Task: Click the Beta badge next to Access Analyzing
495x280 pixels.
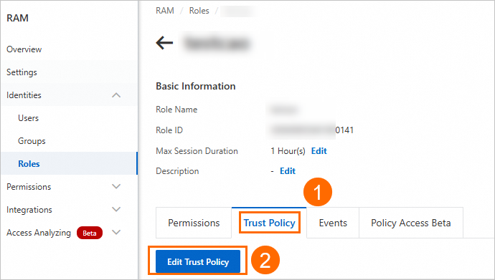Action: coord(90,233)
